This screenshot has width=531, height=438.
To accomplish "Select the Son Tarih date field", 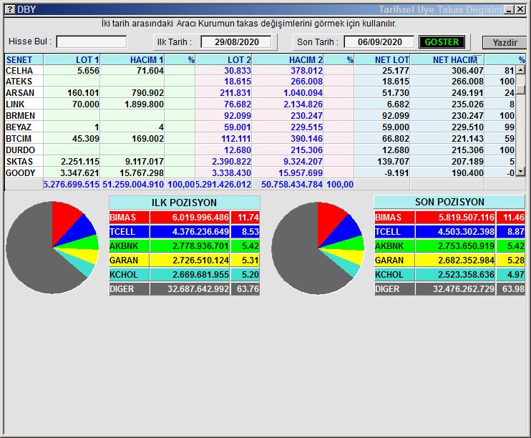I will click(379, 42).
